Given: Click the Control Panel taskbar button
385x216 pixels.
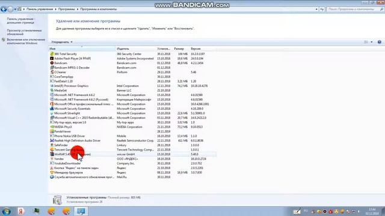Looking at the screenshot, I should pyautogui.click(x=81, y=211).
